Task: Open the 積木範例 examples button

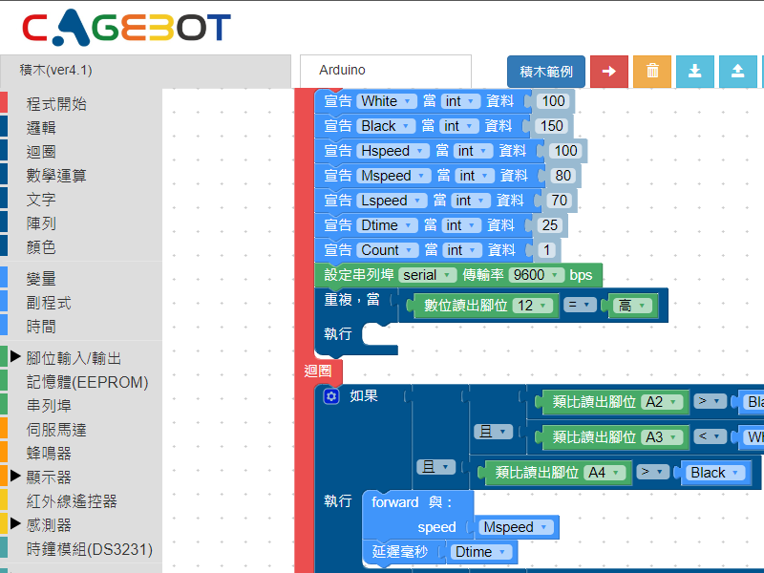Action: click(x=546, y=71)
